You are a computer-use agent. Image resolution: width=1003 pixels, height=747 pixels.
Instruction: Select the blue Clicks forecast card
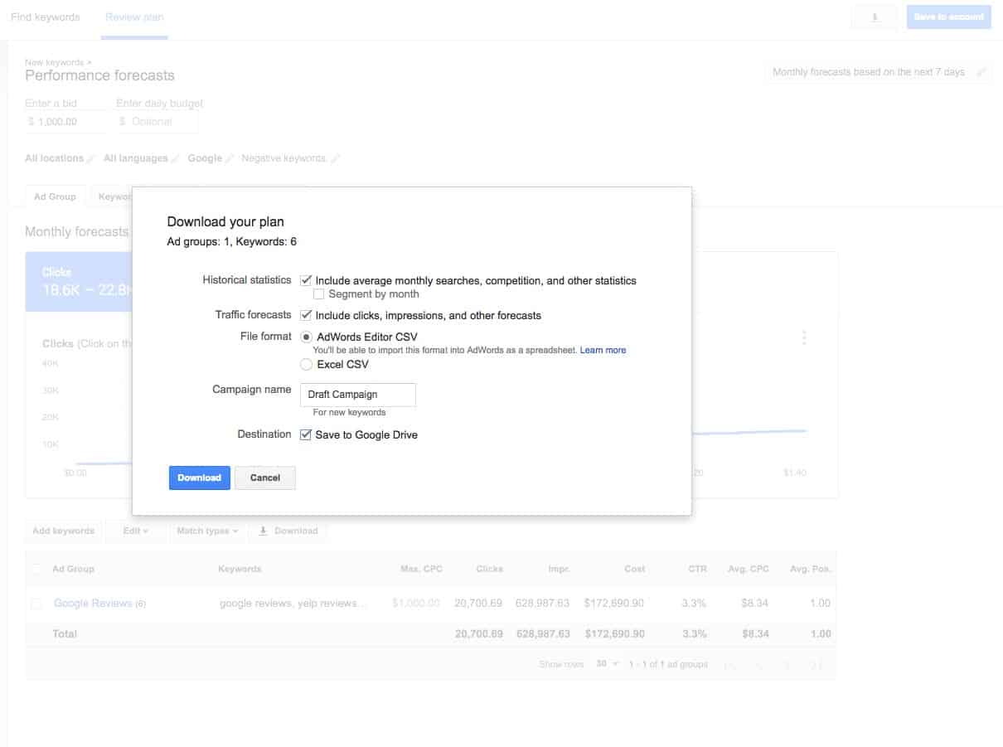coord(79,282)
